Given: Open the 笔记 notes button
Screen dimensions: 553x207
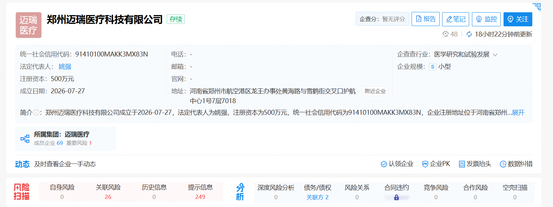Looking at the screenshot, I should [x=455, y=19].
